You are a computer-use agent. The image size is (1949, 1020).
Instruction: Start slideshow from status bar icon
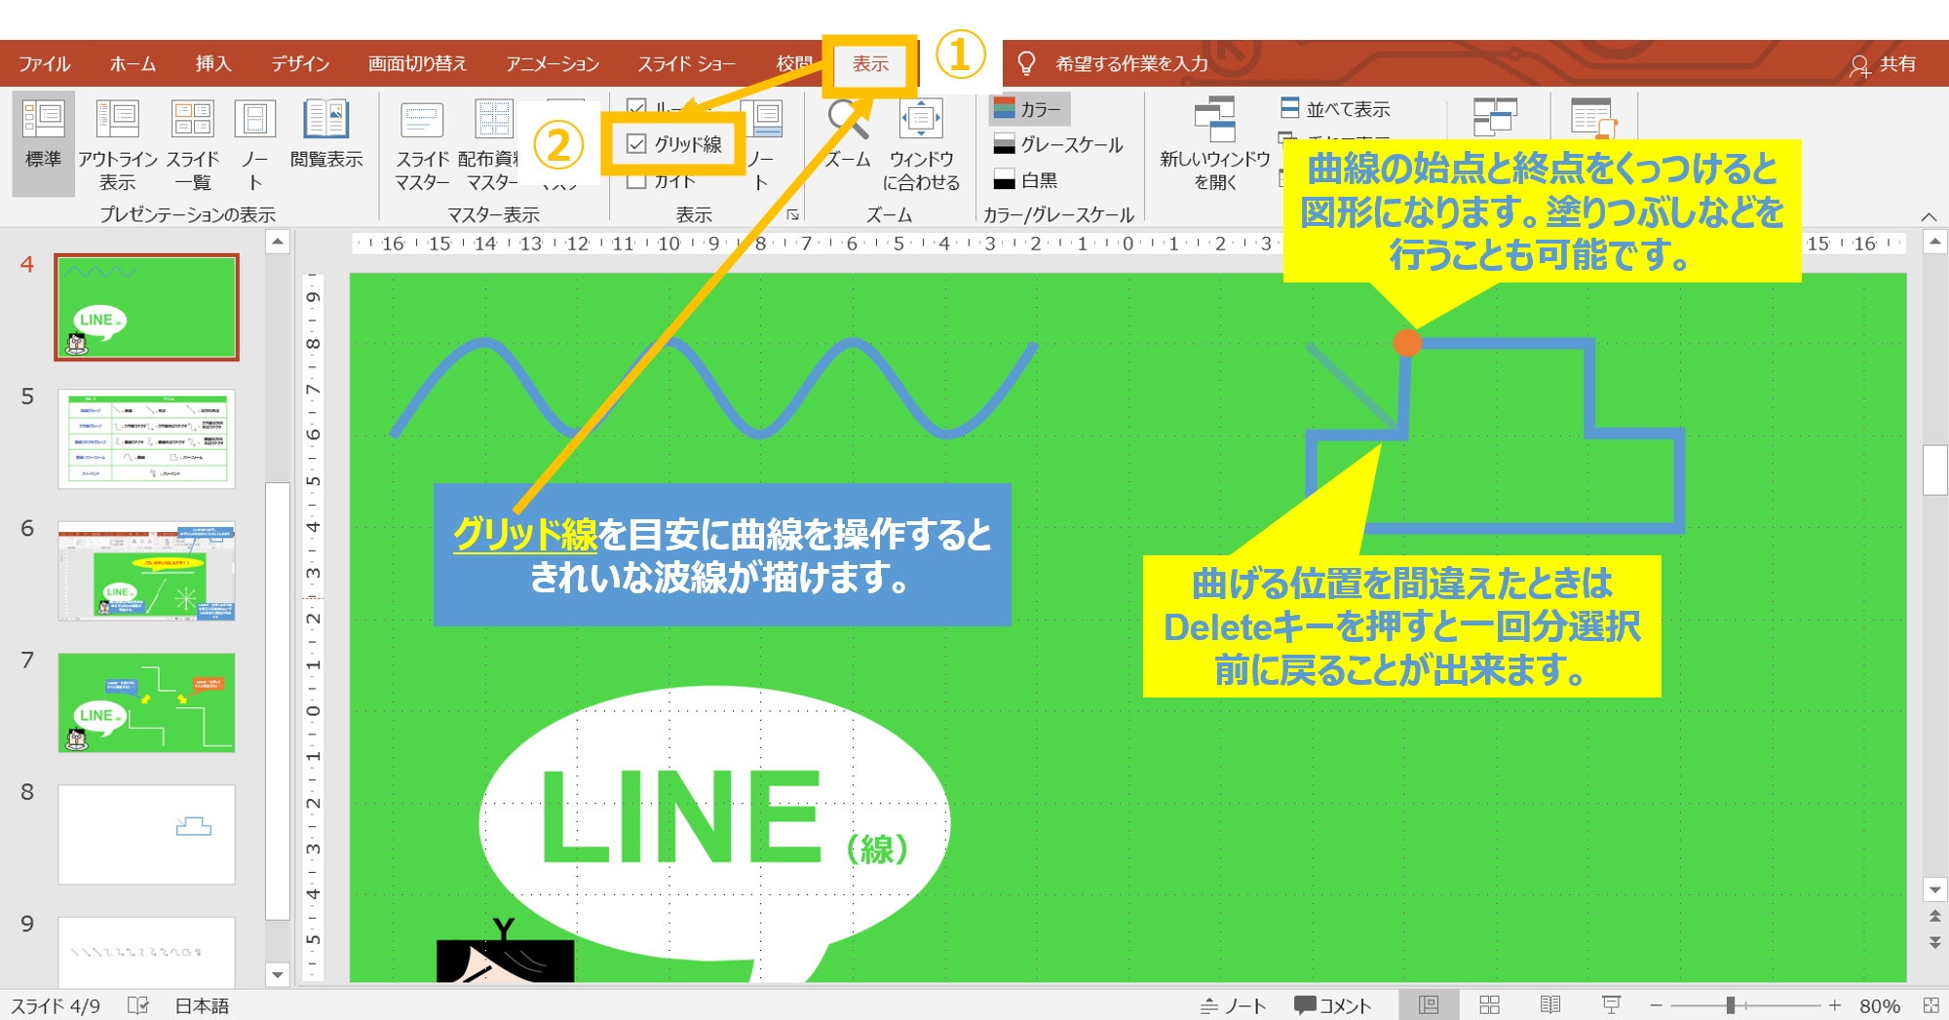click(x=1611, y=1004)
